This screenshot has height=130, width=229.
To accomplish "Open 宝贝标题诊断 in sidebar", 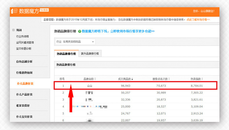I will click(x=24, y=49).
